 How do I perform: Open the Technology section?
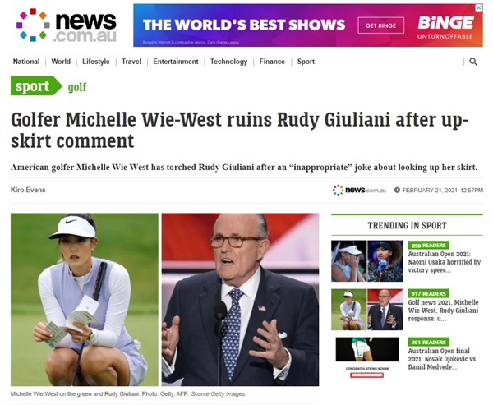click(x=228, y=62)
